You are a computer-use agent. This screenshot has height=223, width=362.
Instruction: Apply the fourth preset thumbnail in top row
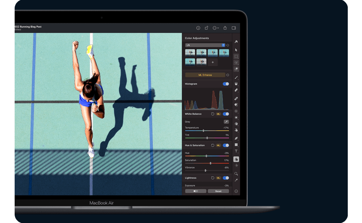pyautogui.click(x=224, y=53)
